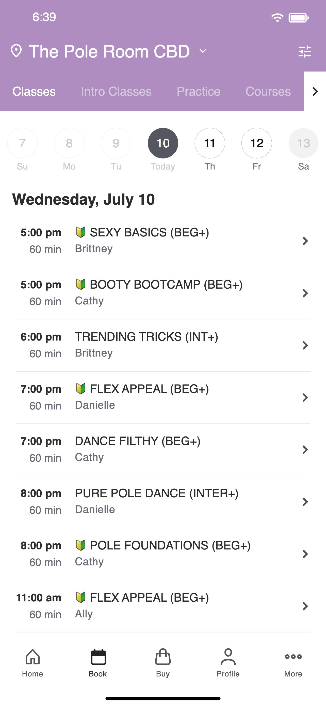The width and height of the screenshot is (326, 707).
Task: Select Saturday 13 date circle
Action: pos(303,143)
